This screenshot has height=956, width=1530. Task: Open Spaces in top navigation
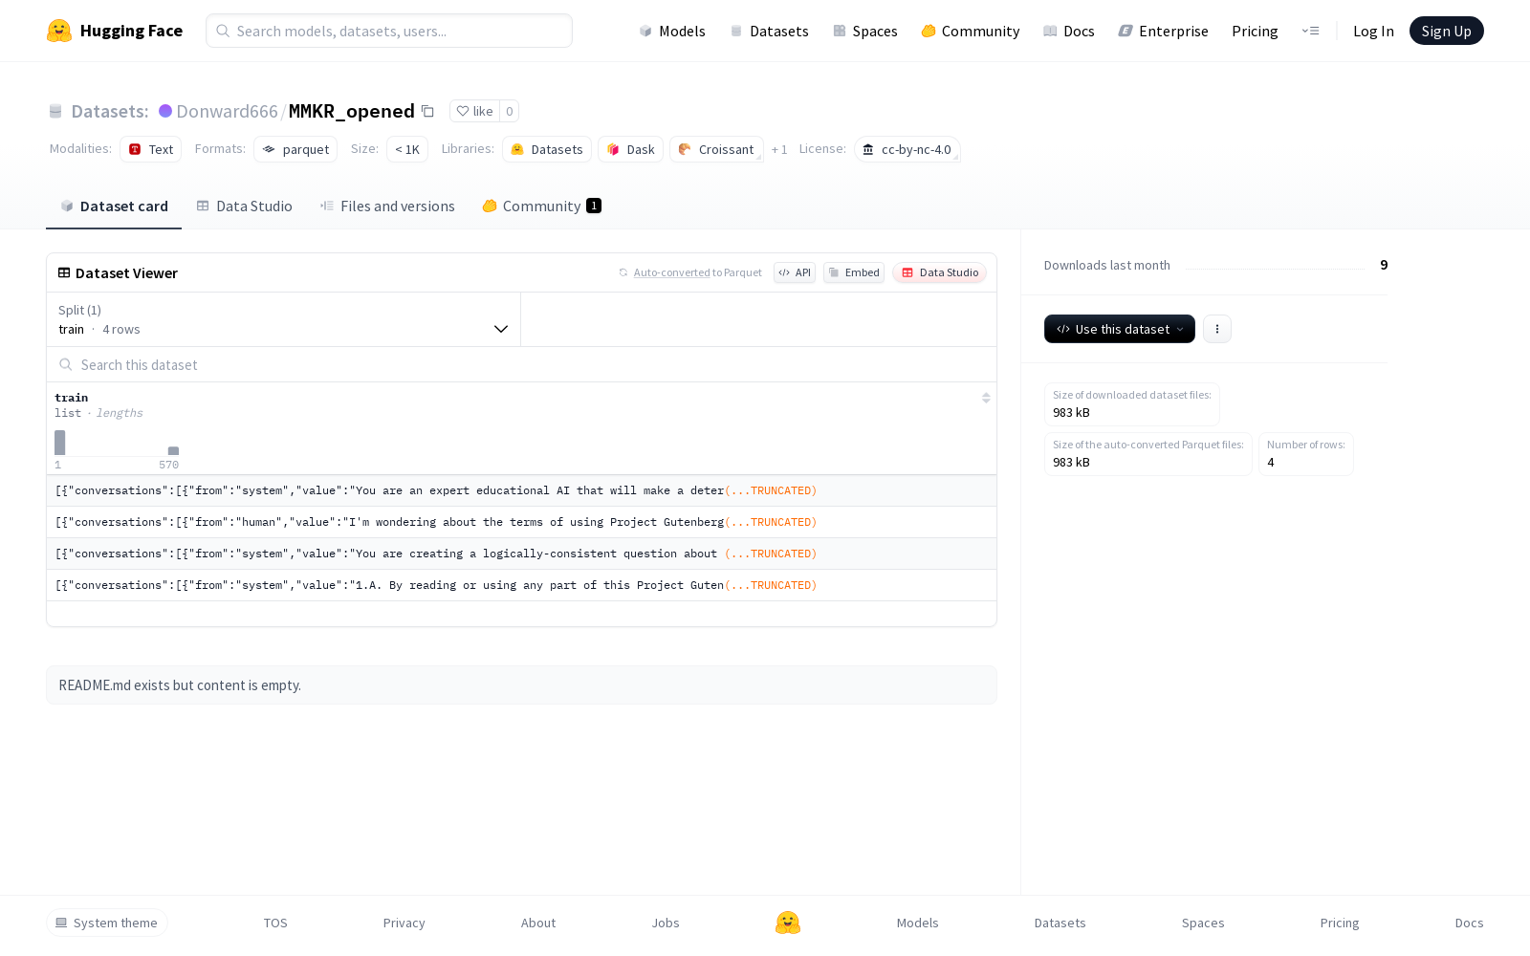pos(864,31)
